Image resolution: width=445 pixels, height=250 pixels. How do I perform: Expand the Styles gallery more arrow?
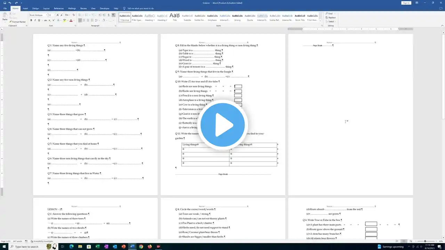click(320, 21)
